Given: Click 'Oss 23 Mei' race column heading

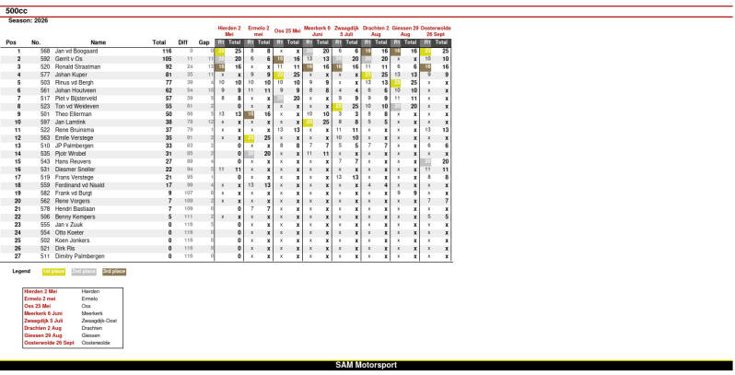Looking at the screenshot, I should (x=287, y=31).
